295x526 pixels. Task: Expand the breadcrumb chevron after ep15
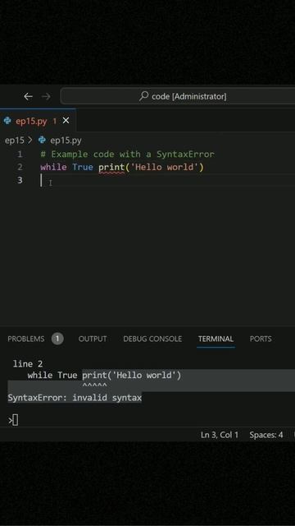pyautogui.click(x=30, y=141)
